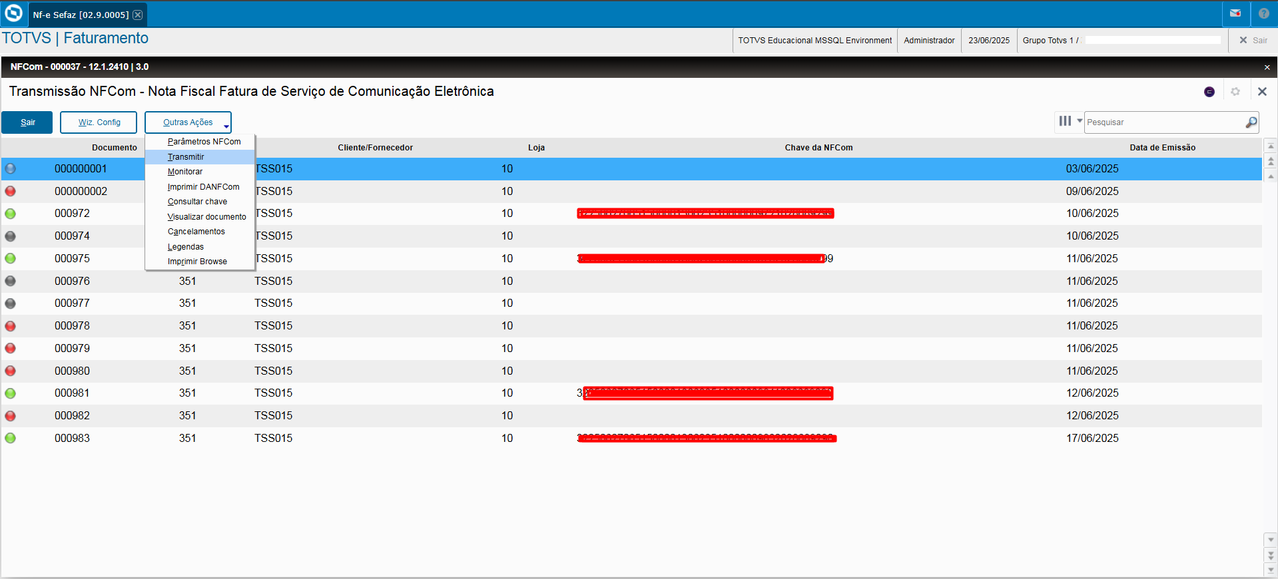
Task: Open the browse settings gear icon
Action: 1235,92
